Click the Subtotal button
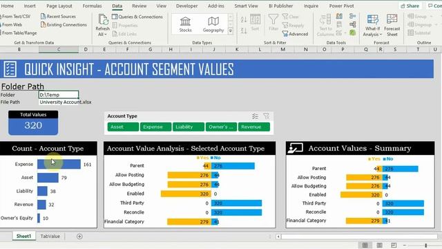Image resolution: width=442 pixels, height=249 pixels. (419, 33)
